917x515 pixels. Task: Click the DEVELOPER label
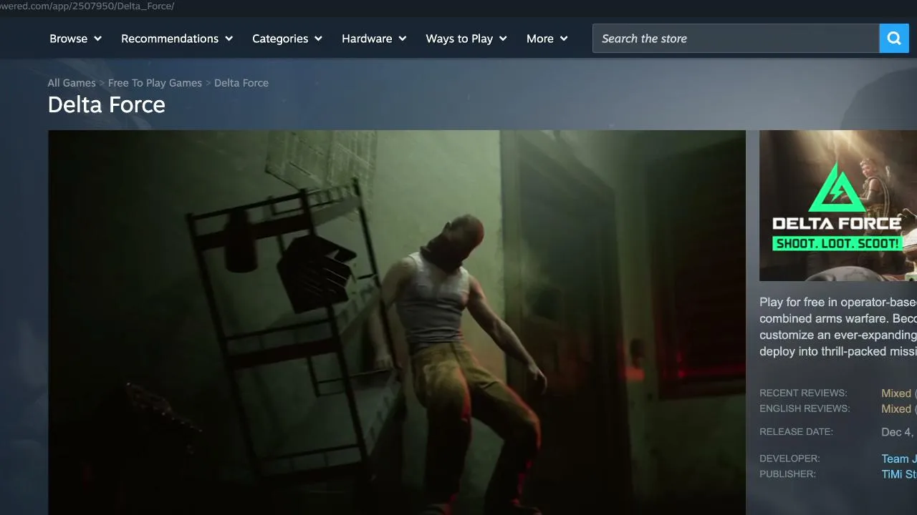point(789,458)
